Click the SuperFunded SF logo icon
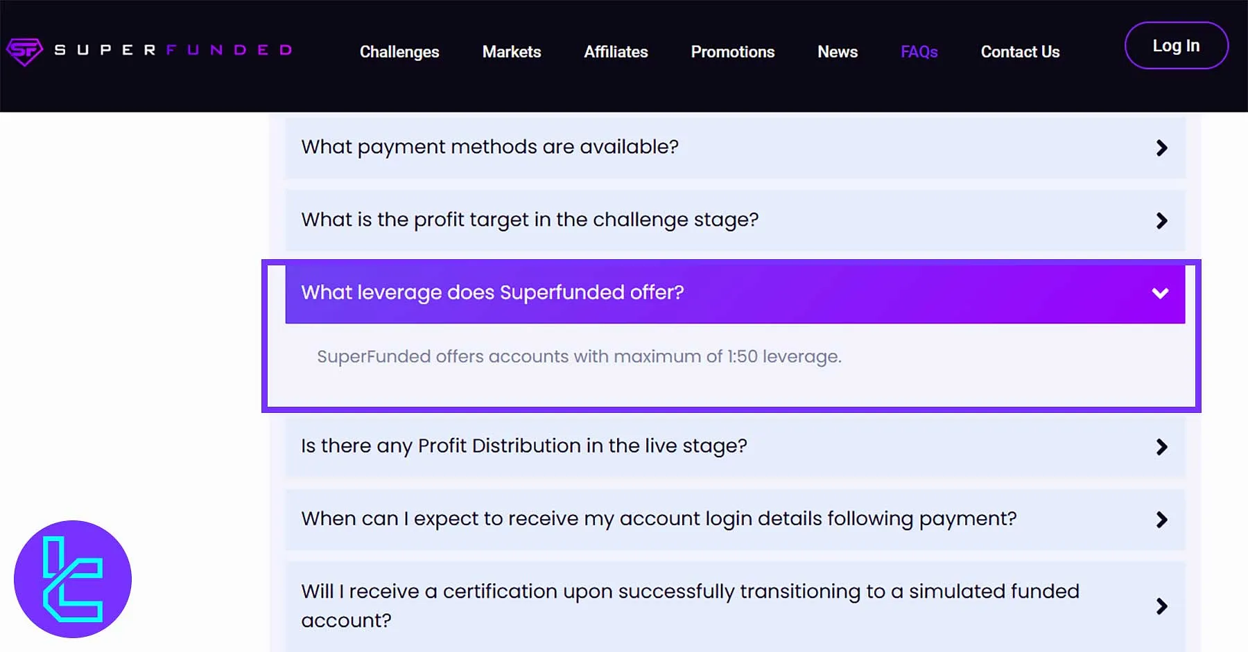This screenshot has width=1248, height=652. pyautogui.click(x=24, y=49)
